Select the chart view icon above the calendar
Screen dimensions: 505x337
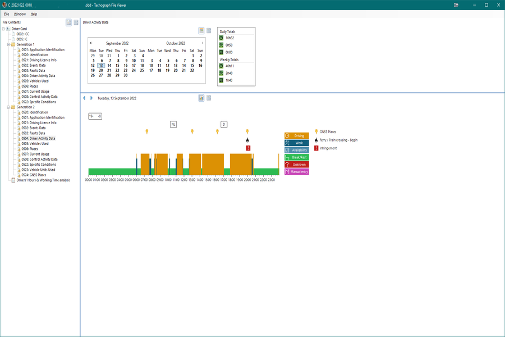pos(201,31)
